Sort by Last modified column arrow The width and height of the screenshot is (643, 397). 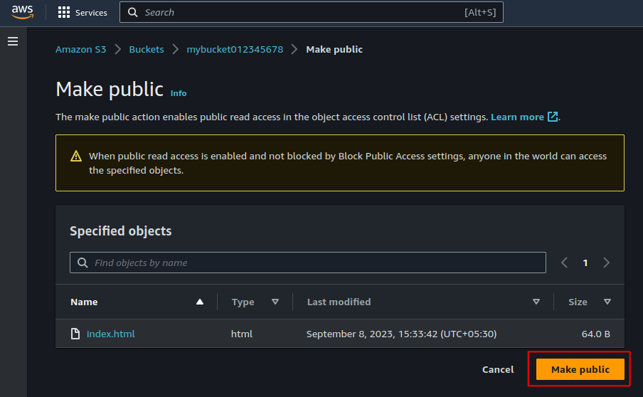point(536,302)
